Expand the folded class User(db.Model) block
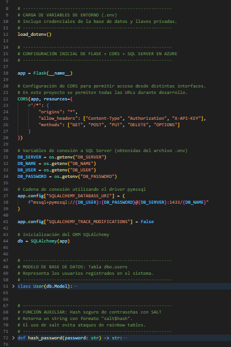Image resolution: width=231 pixels, height=347 pixels. click(x=14, y=286)
